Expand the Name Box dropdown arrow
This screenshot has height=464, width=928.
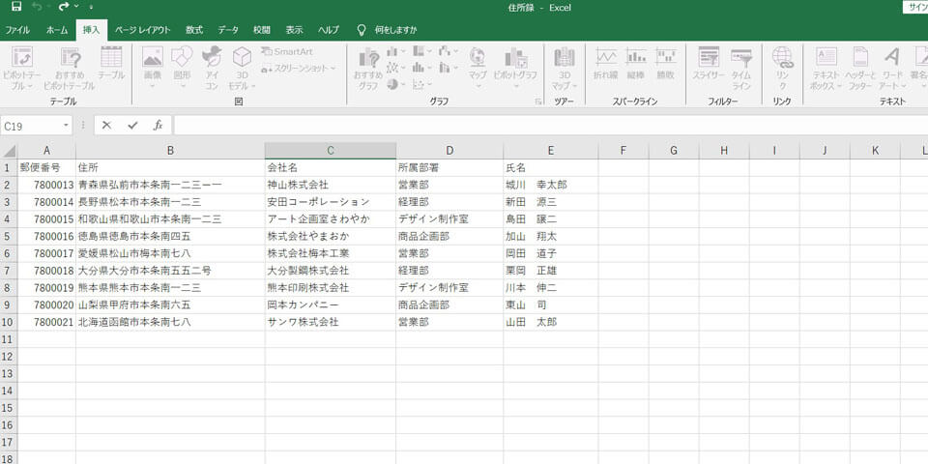coord(66,126)
